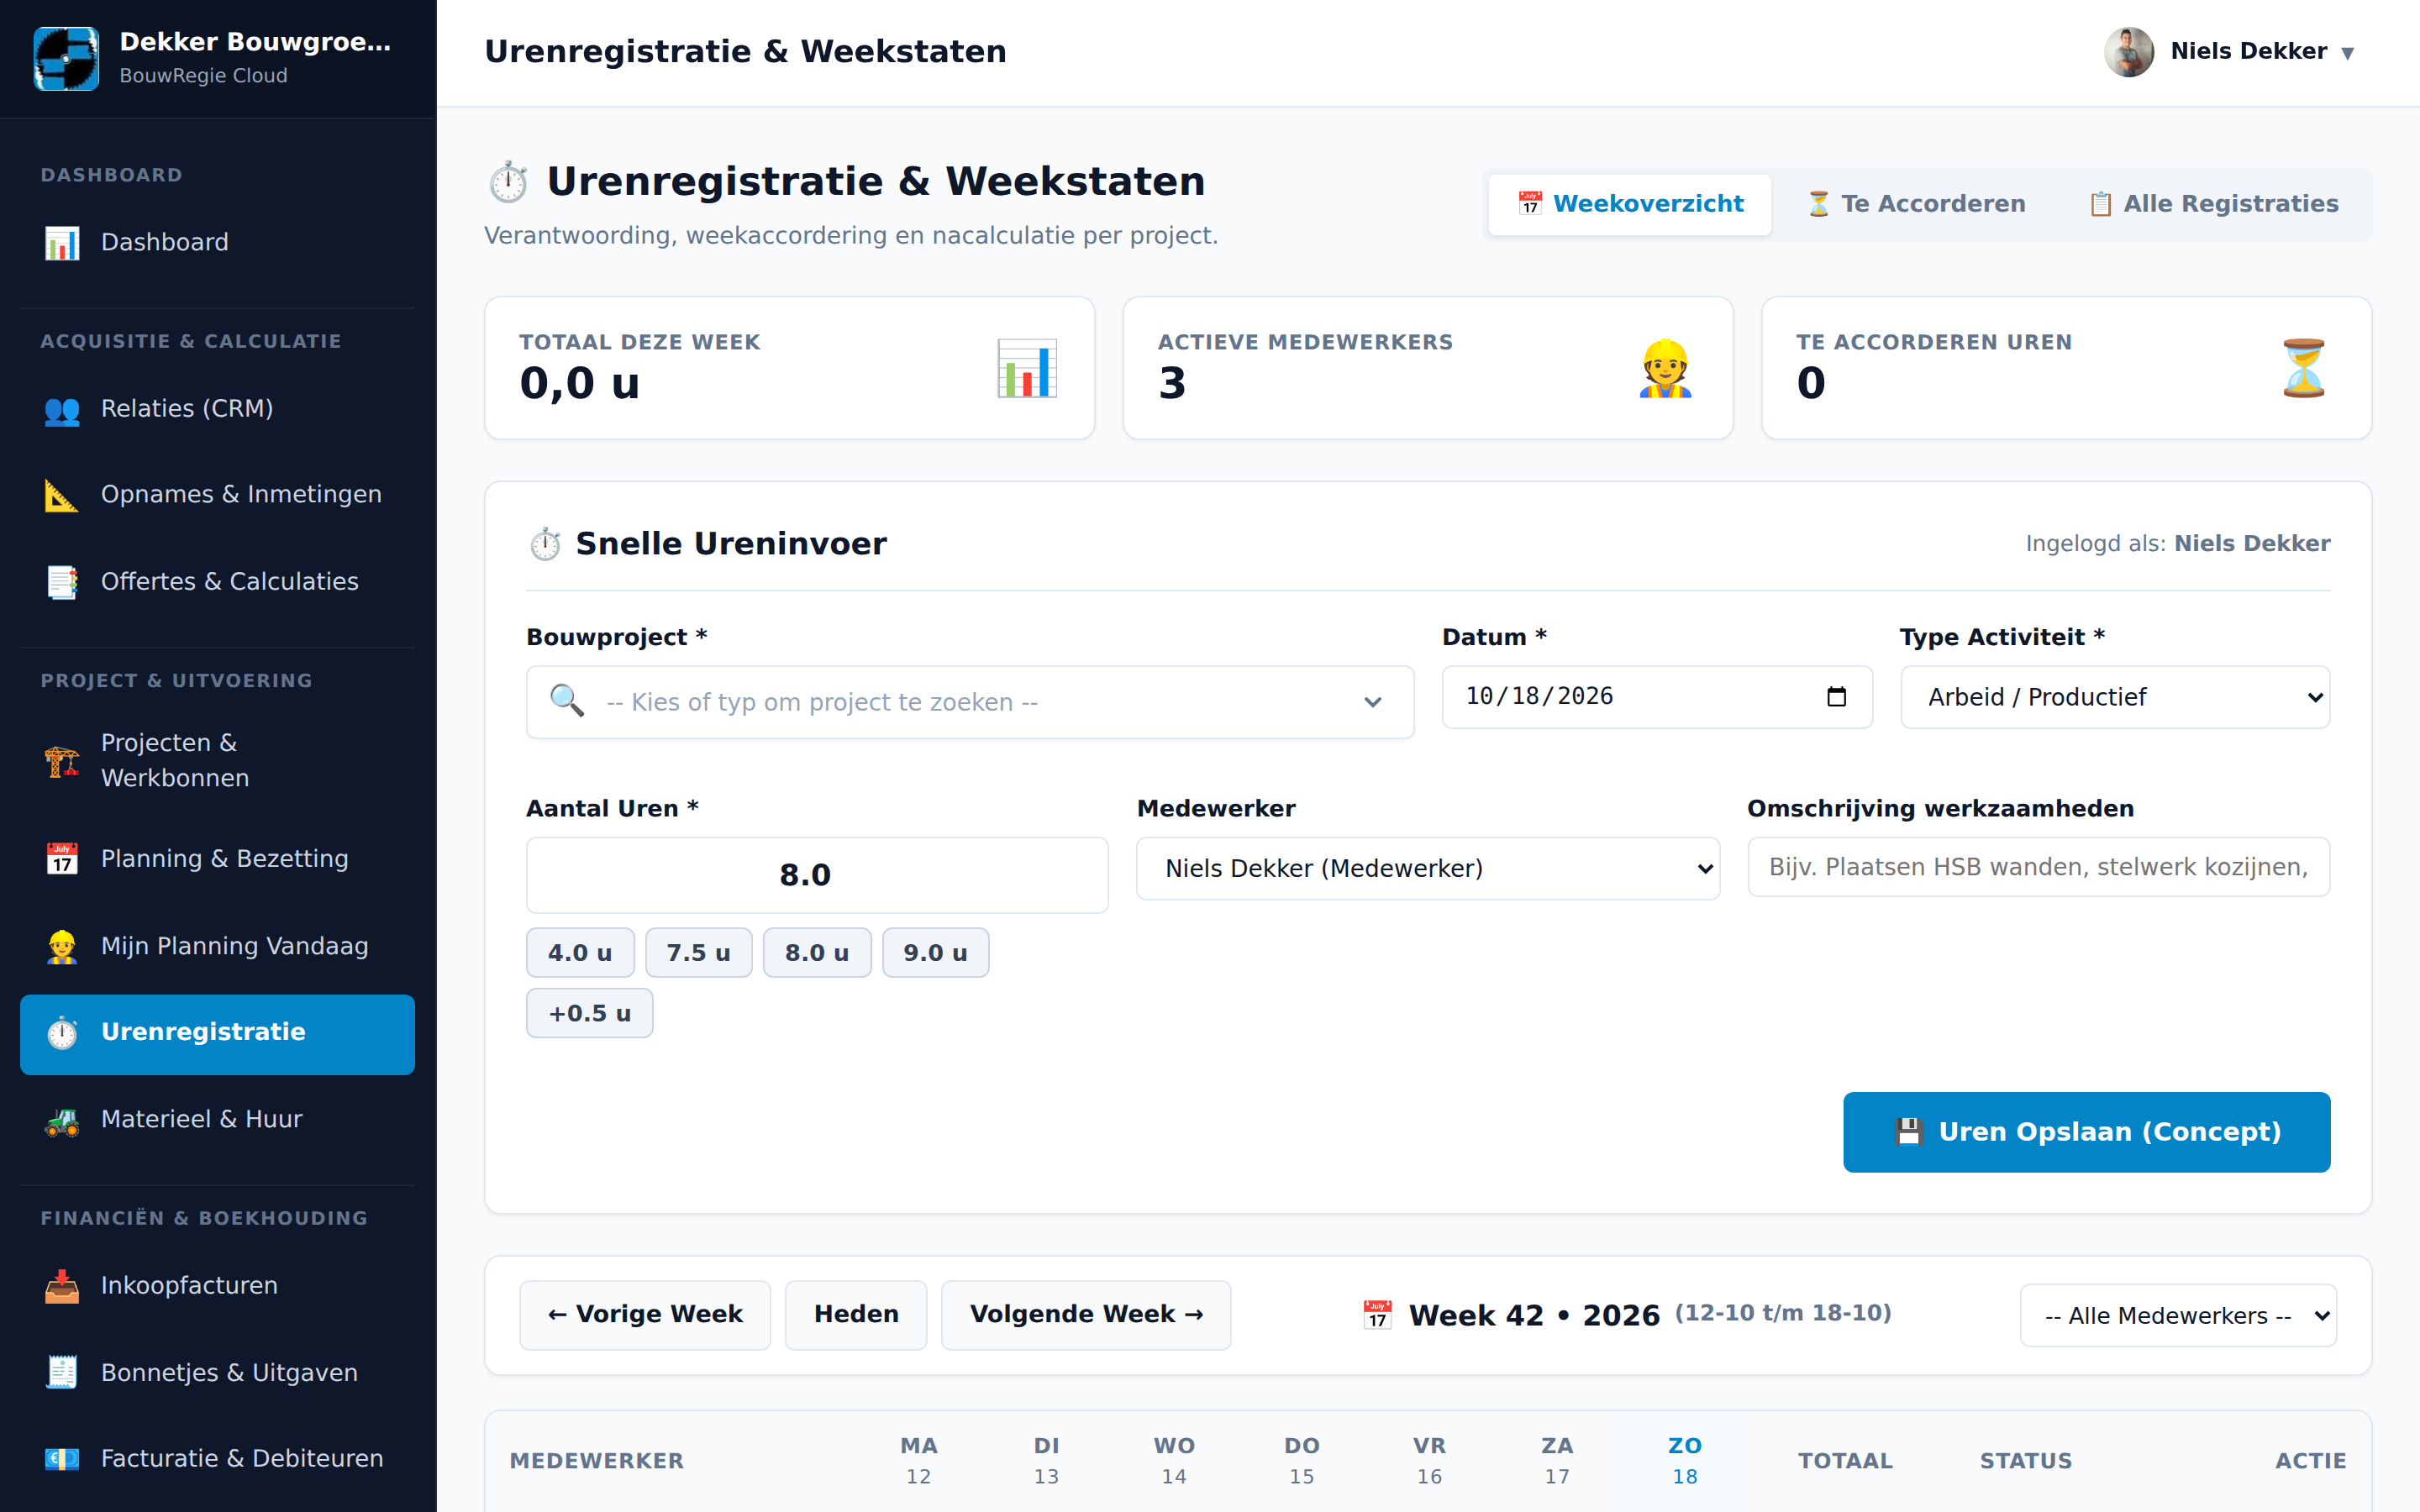Switch to the Weekoverzicht tab
The image size is (2420, 1512).
1629,204
